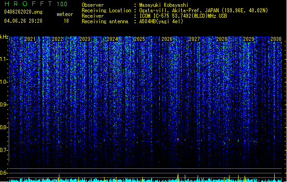Click the 0.7 kHz axis label
This screenshot has height=182, width=287.
point(4,150)
